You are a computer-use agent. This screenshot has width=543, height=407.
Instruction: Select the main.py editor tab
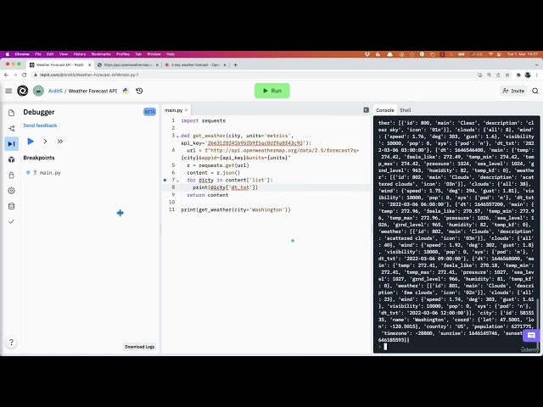(x=173, y=110)
